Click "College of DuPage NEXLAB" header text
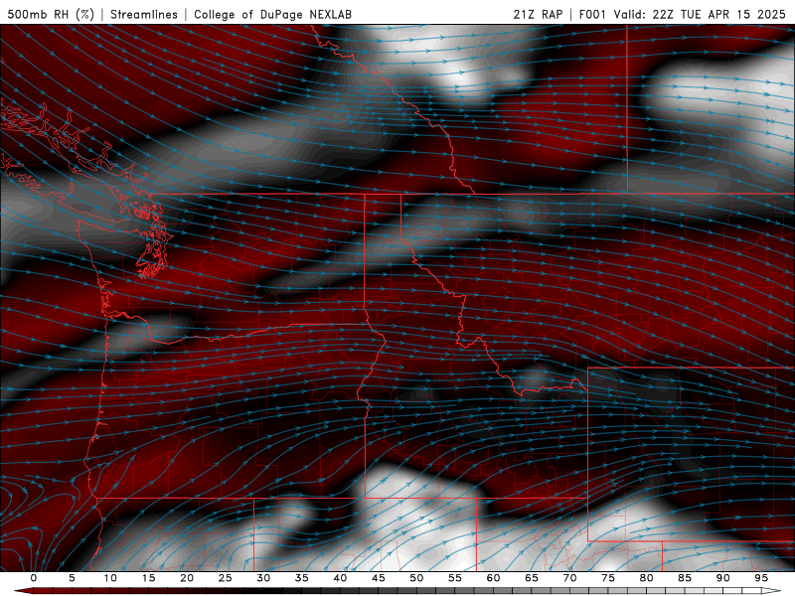 click(272, 14)
